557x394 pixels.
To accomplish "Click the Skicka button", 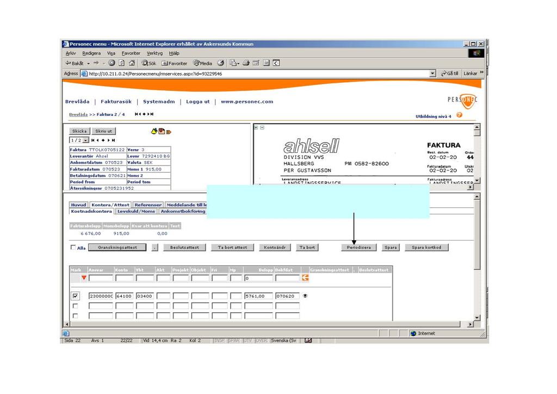I will click(79, 131).
